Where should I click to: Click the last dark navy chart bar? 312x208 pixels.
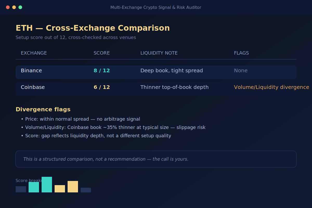click(x=86, y=190)
